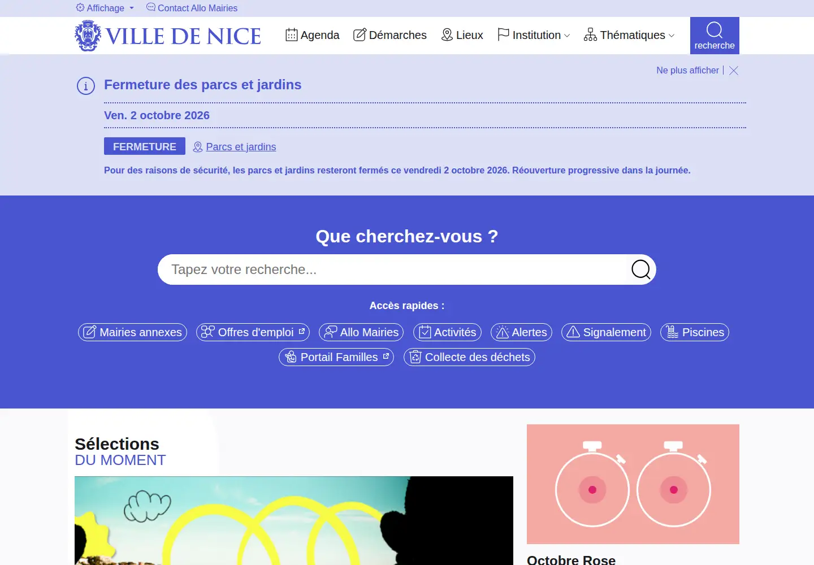The image size is (814, 565).
Task: Click the Mairies annexes pencil icon
Action: pos(90,332)
